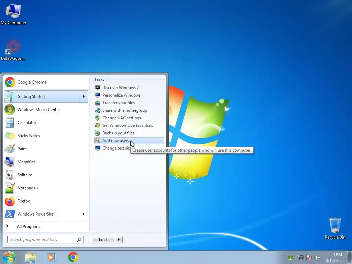
Task: Select Recycle Bin on desktop
Action: (335, 228)
